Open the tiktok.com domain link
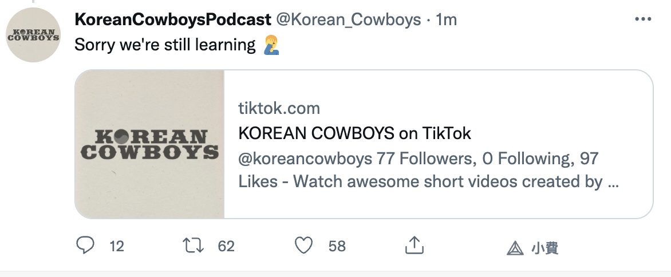The width and height of the screenshot is (671, 277). point(279,108)
